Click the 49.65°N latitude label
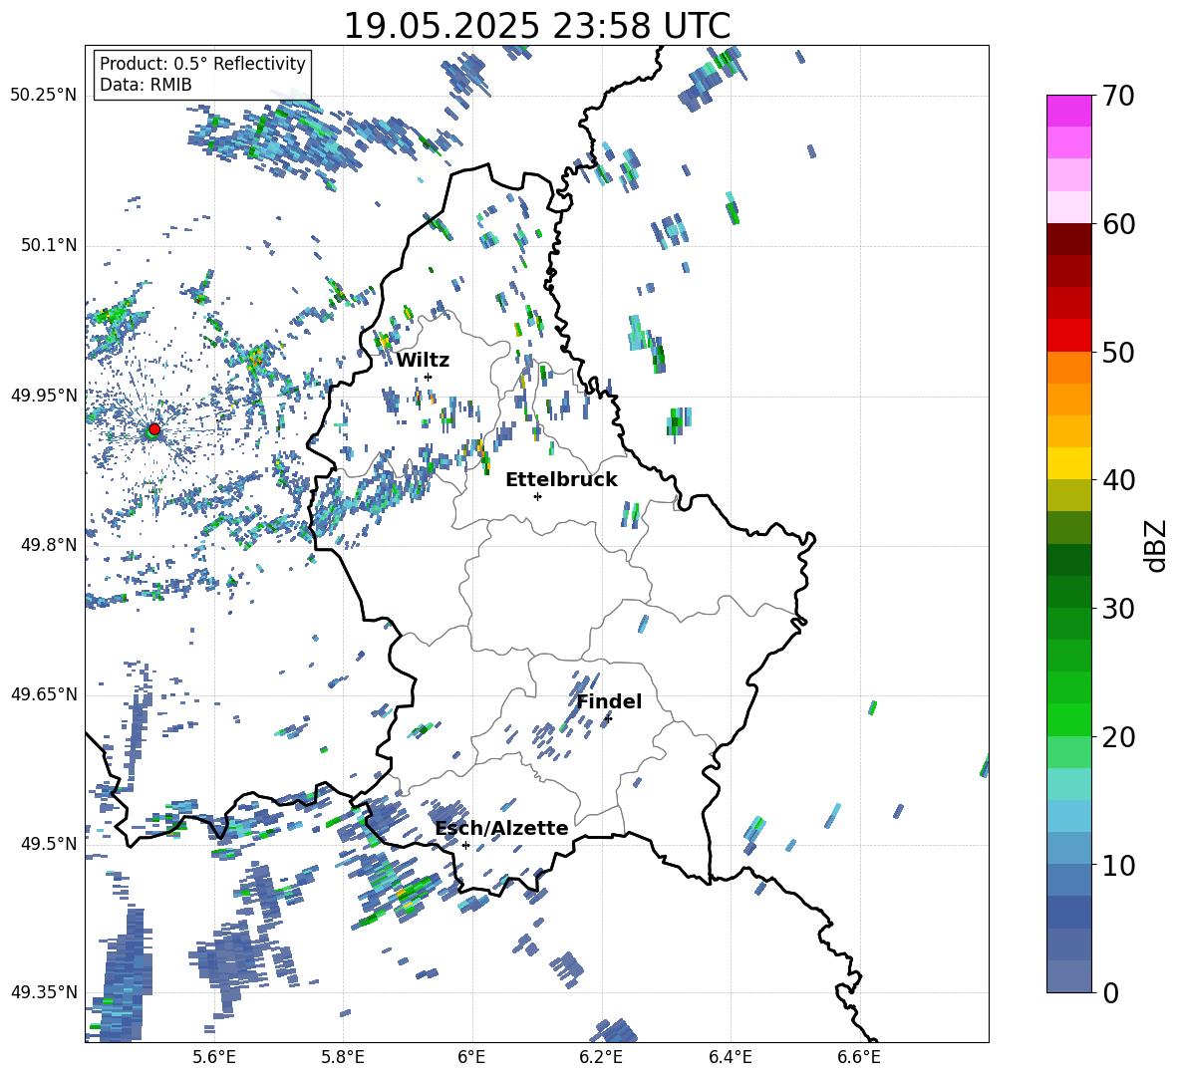1180x1077 pixels. tap(44, 695)
